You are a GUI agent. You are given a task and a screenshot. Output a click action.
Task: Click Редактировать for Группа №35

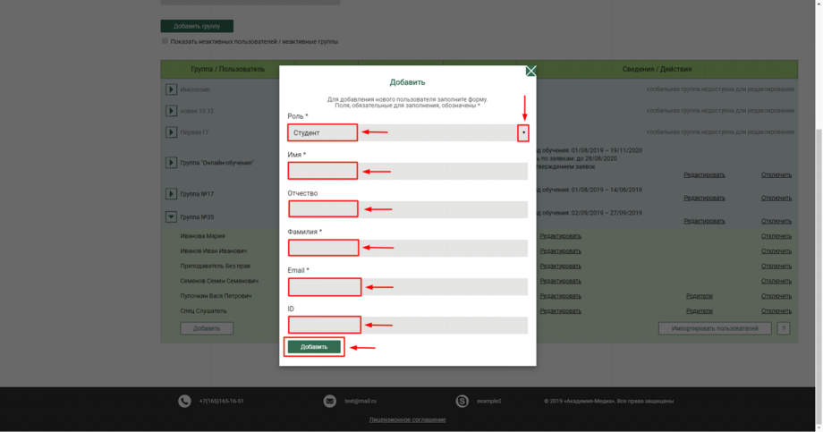pyautogui.click(x=704, y=221)
